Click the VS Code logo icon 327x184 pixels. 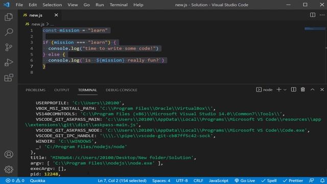point(7,5)
